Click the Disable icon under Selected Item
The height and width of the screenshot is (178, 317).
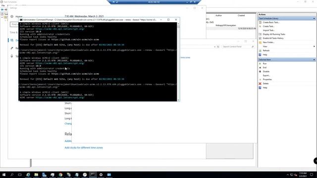pyautogui.click(x=260, y=71)
